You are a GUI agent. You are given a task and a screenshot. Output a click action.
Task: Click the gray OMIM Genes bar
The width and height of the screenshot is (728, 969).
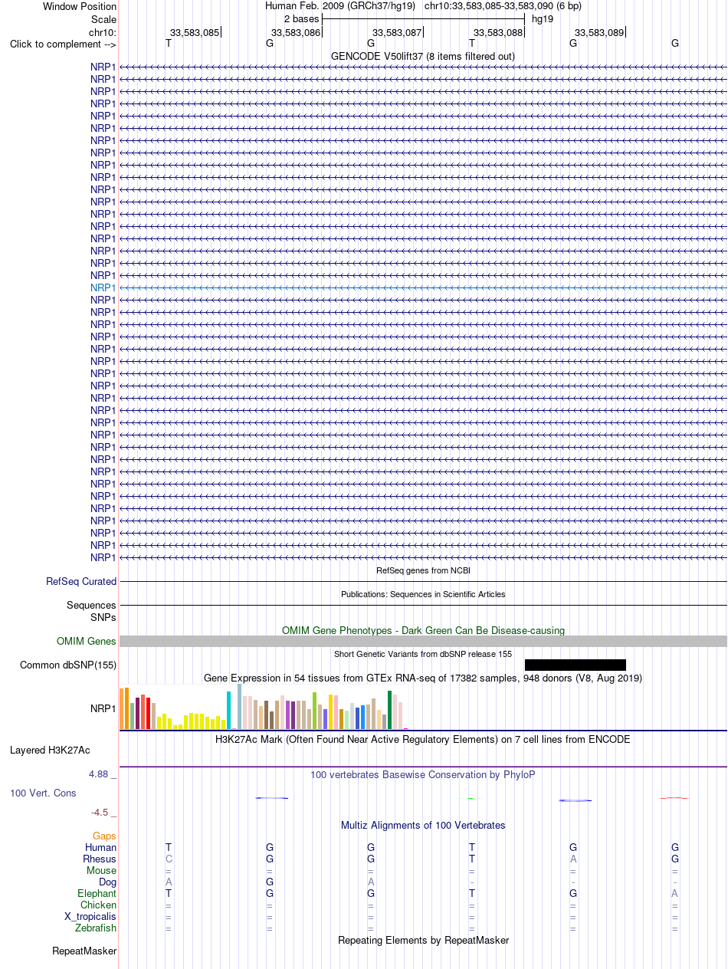coord(423,641)
